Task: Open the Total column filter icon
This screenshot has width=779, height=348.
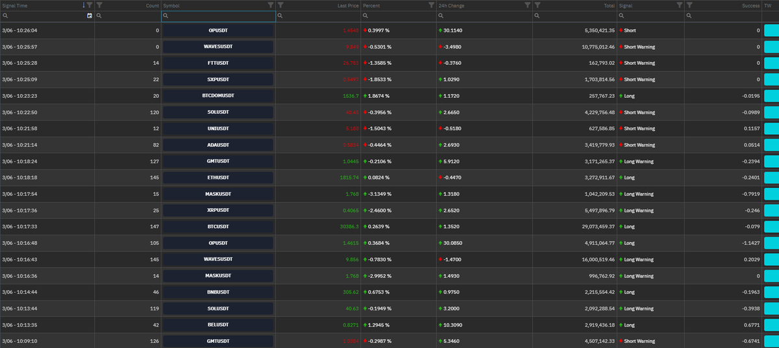Action: point(537,5)
